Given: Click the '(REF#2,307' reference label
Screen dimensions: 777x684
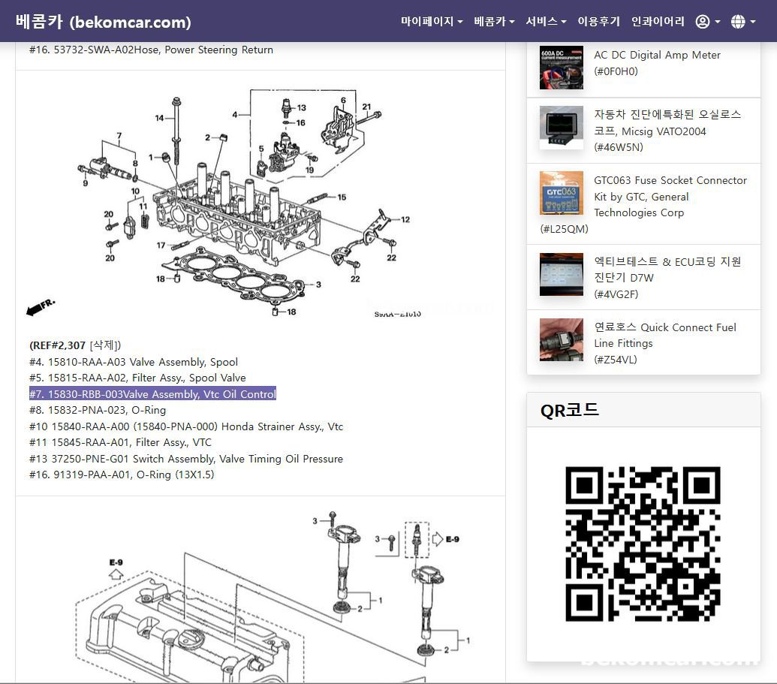Looking at the screenshot, I should pyautogui.click(x=58, y=345).
